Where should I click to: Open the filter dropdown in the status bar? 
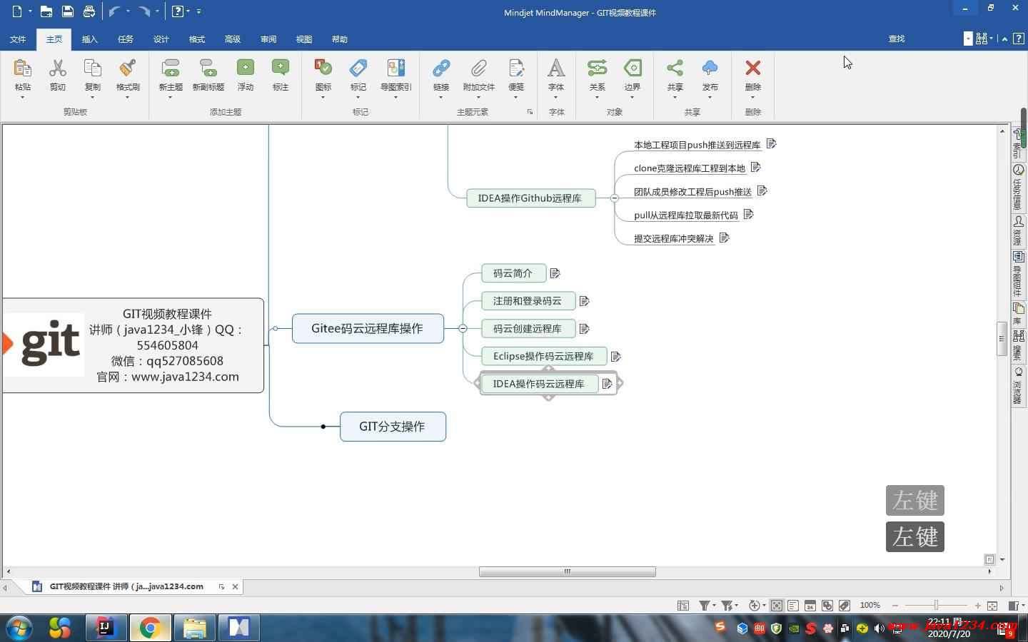click(x=713, y=606)
